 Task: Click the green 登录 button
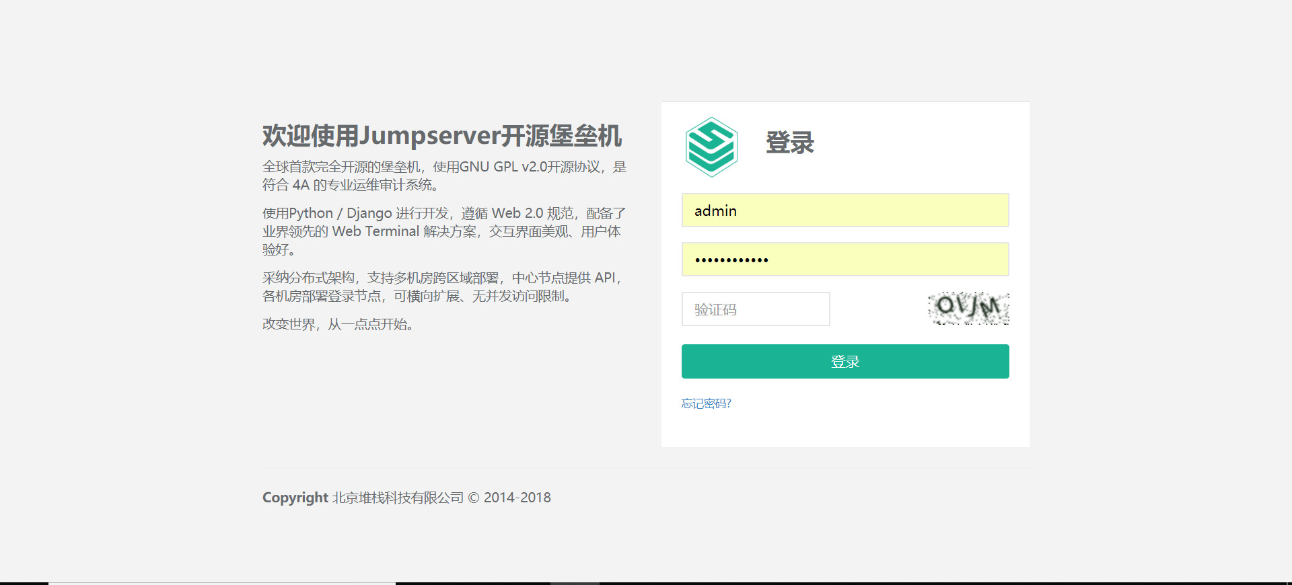click(x=845, y=362)
